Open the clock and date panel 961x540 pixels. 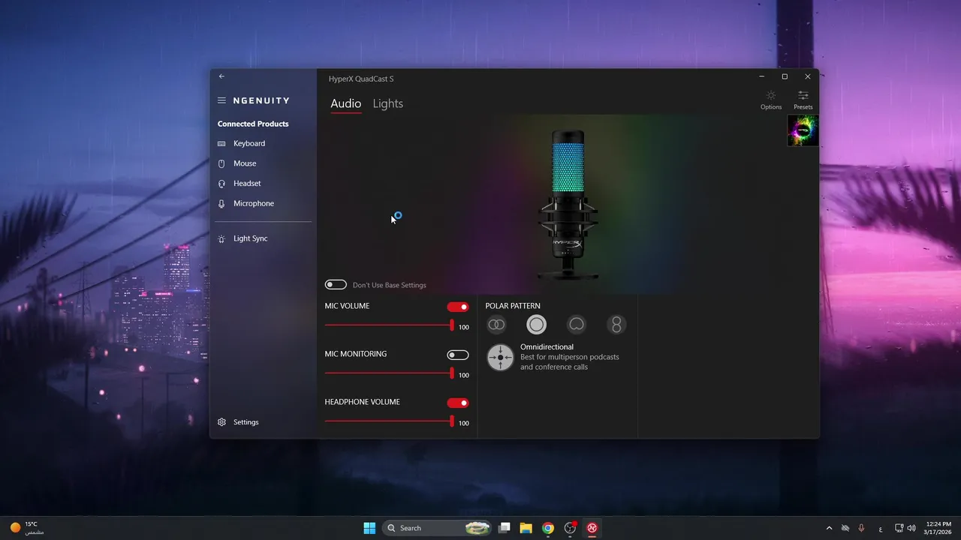[x=938, y=528]
